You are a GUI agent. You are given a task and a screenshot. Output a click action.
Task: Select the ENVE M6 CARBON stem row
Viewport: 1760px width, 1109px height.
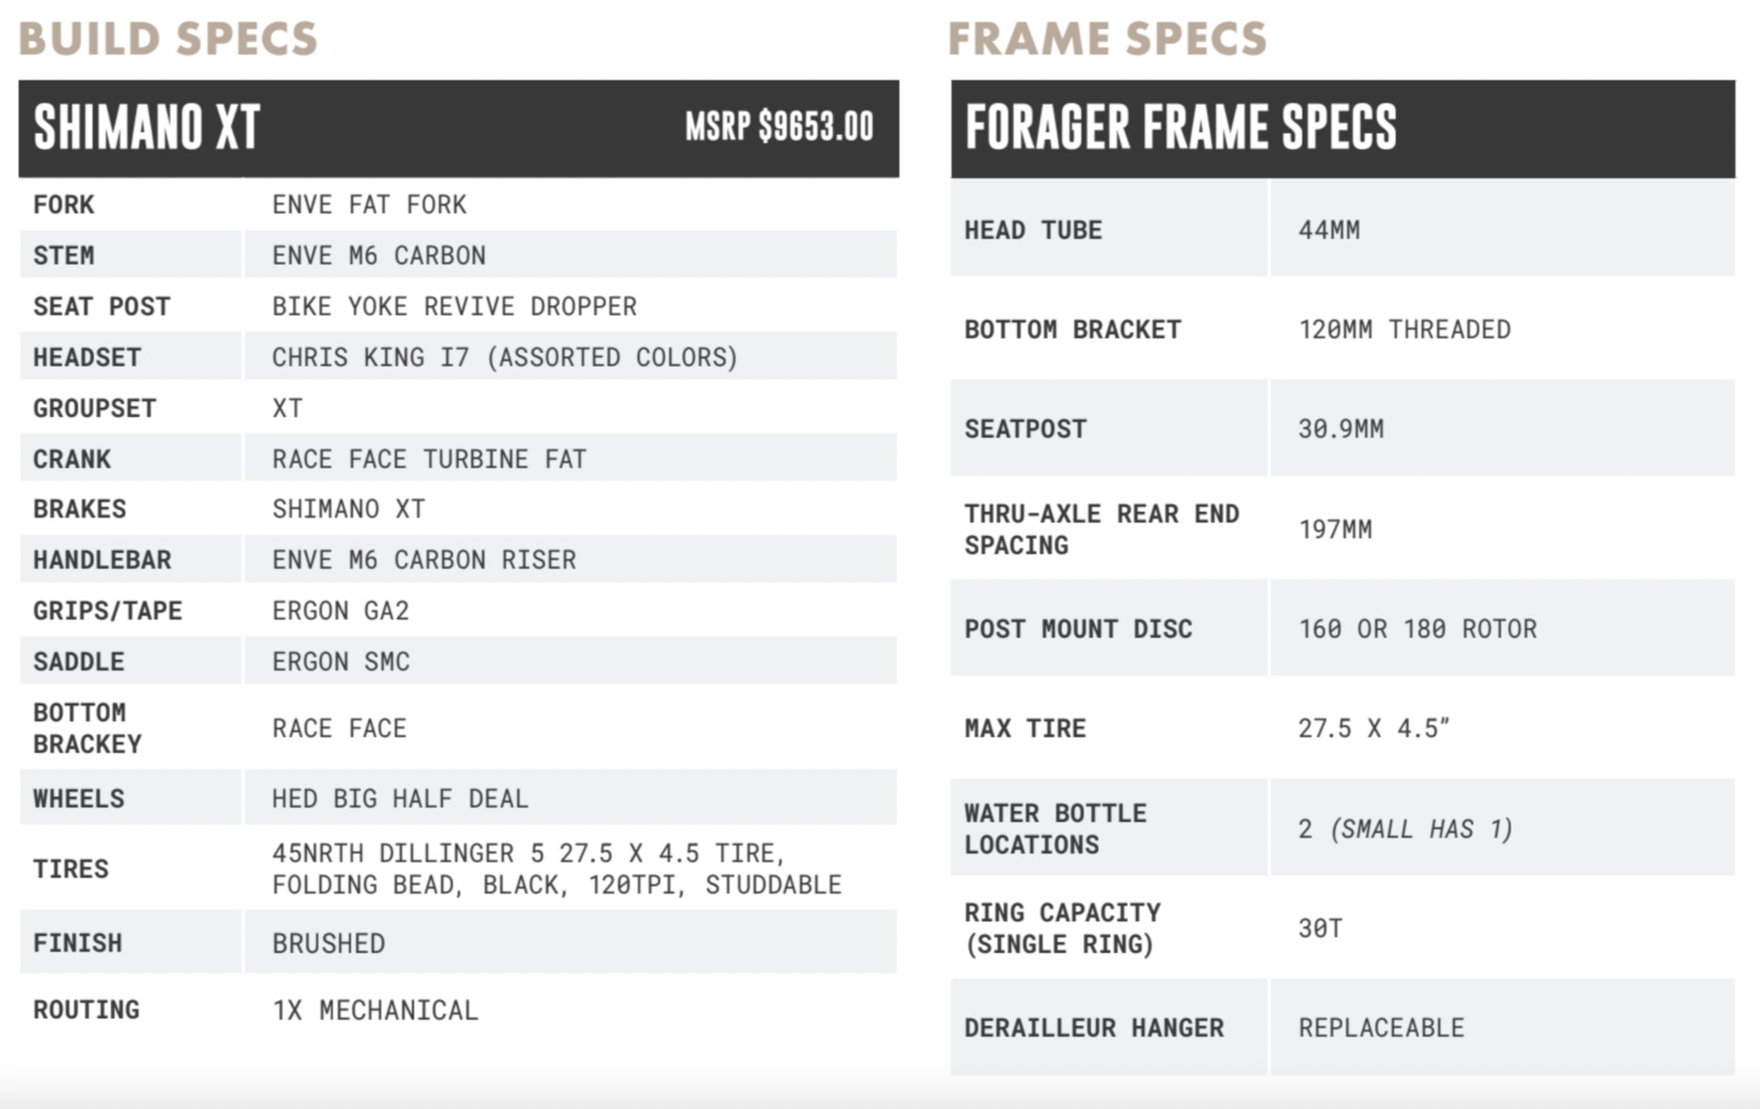pyautogui.click(x=459, y=255)
